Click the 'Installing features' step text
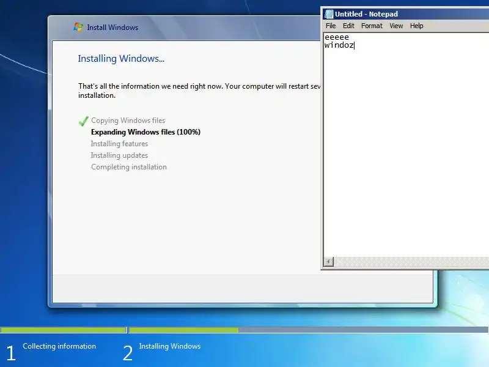489x367 pixels. coord(119,144)
